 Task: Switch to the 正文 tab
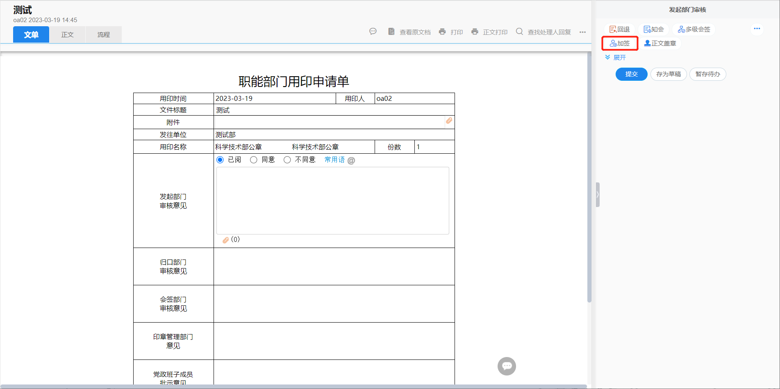coord(67,34)
